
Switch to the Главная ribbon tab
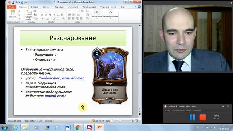click(23, 7)
